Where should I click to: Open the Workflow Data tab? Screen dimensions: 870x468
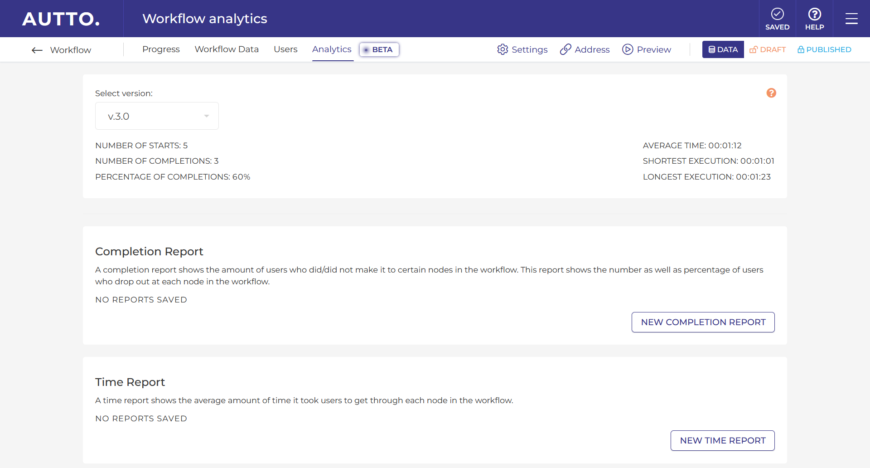(227, 49)
